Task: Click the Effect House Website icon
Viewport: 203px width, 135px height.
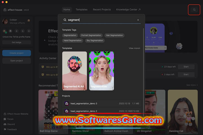Action: tap(5, 114)
